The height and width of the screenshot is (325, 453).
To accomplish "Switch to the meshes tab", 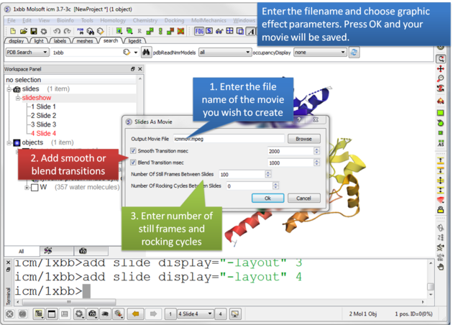I will 85,42.
